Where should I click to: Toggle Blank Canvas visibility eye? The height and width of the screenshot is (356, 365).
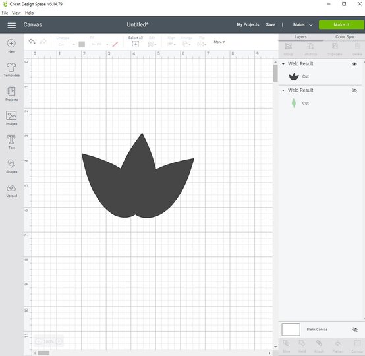tap(354, 329)
